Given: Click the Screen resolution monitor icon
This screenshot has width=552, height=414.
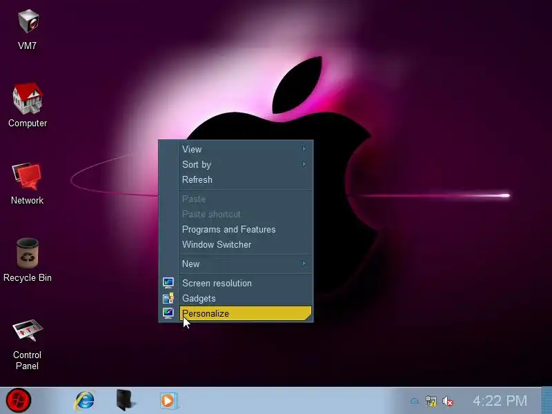Looking at the screenshot, I should coord(168,283).
